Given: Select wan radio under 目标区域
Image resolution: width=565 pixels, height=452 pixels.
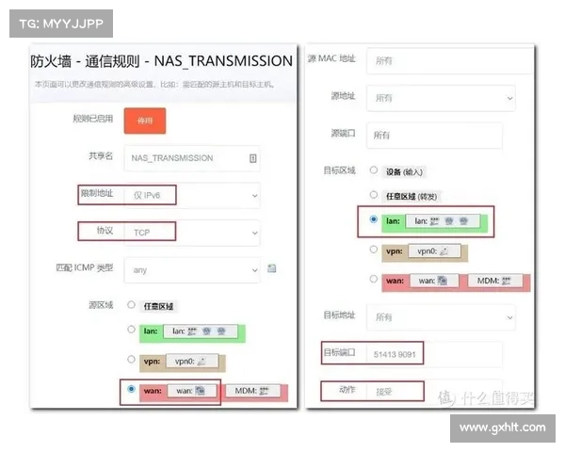Looking at the screenshot, I should [374, 279].
